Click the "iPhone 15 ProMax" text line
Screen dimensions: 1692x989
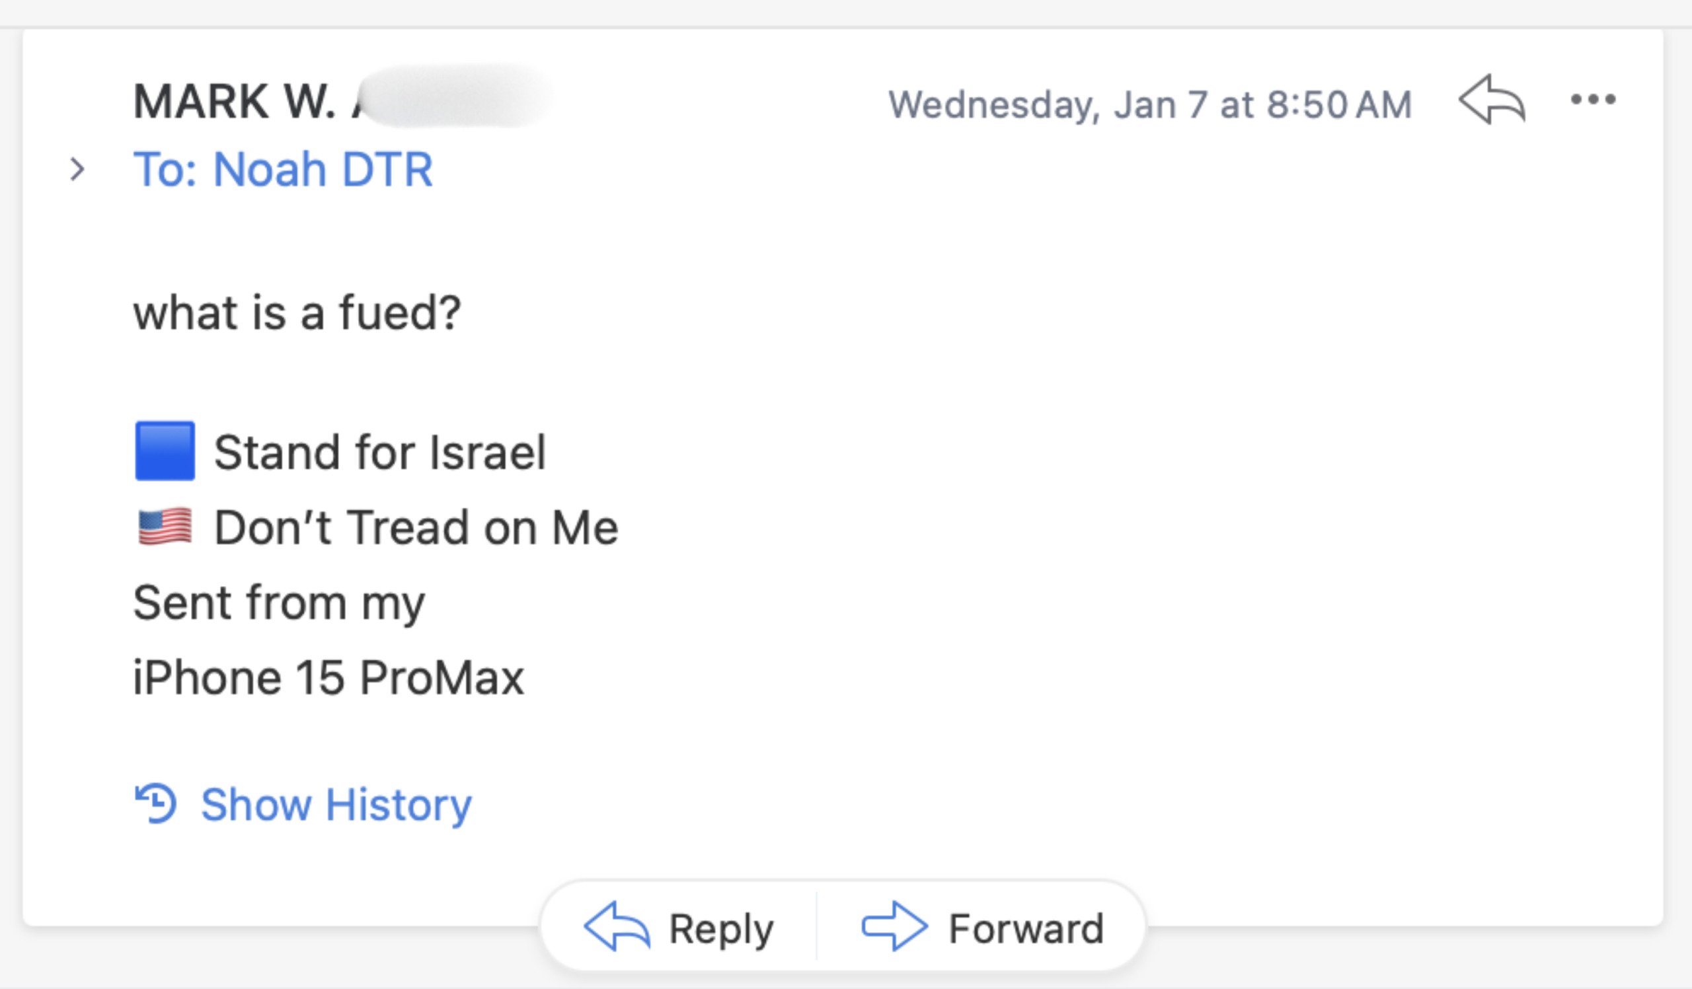click(328, 677)
